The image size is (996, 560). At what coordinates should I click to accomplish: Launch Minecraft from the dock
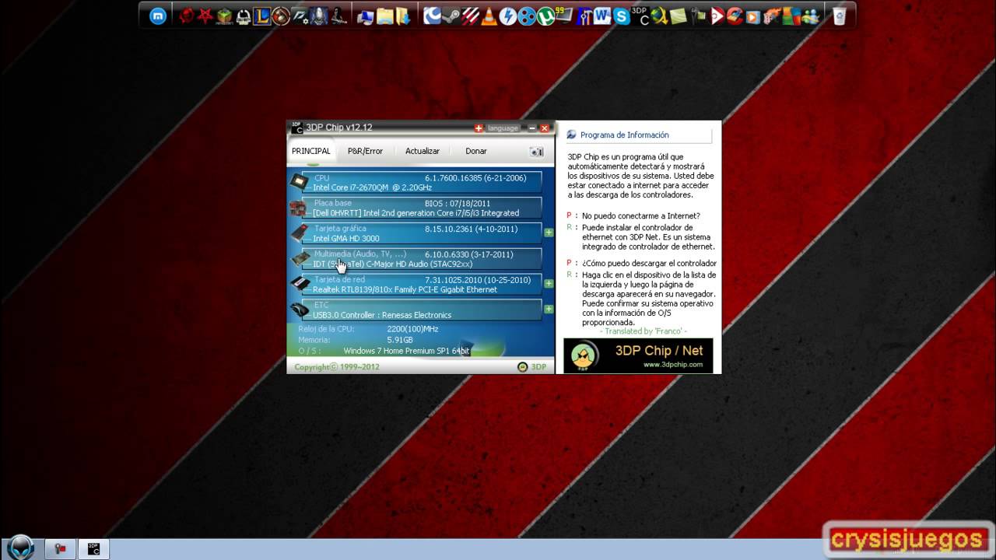point(224,16)
